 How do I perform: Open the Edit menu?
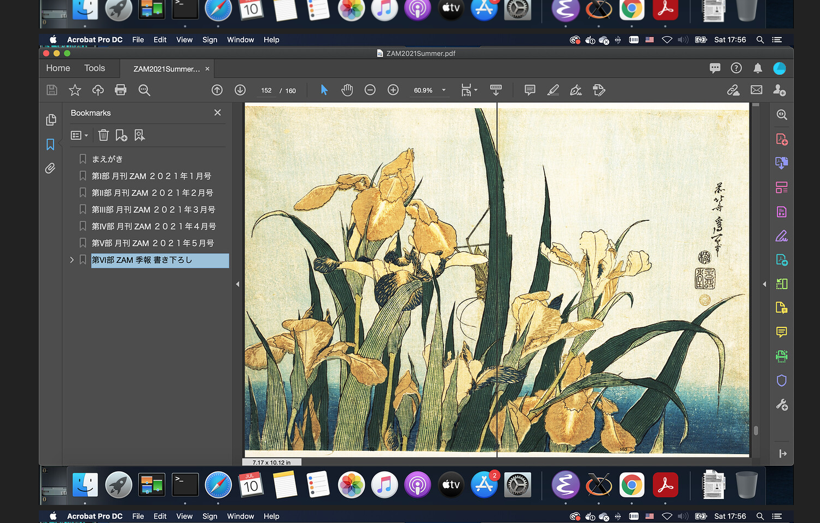pyautogui.click(x=160, y=40)
